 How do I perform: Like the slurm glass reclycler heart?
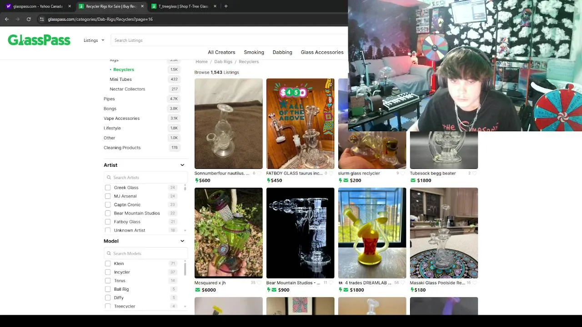coord(403,173)
